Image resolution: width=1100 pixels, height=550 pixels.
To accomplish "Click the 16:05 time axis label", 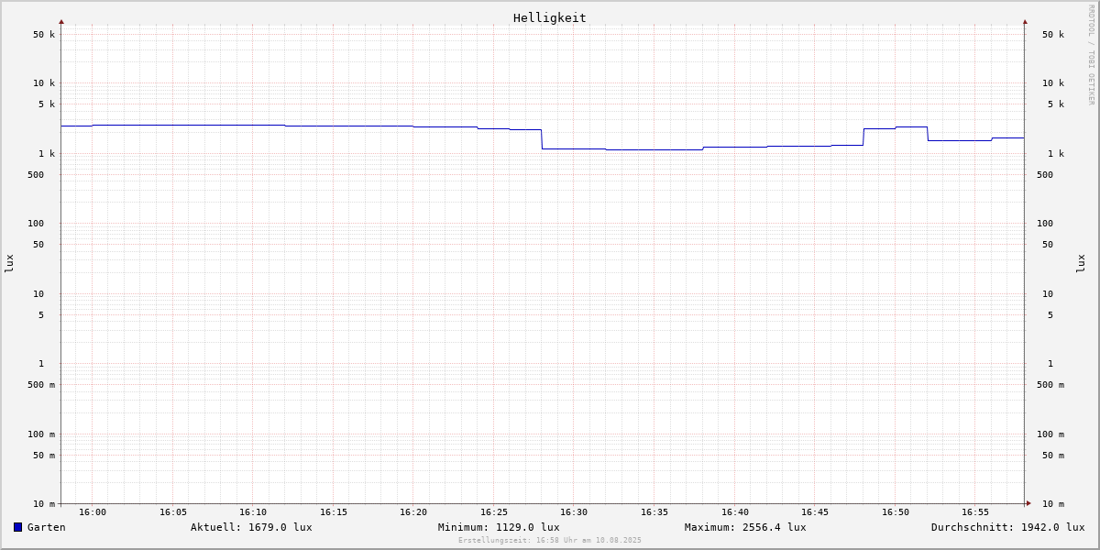I will pyautogui.click(x=173, y=512).
